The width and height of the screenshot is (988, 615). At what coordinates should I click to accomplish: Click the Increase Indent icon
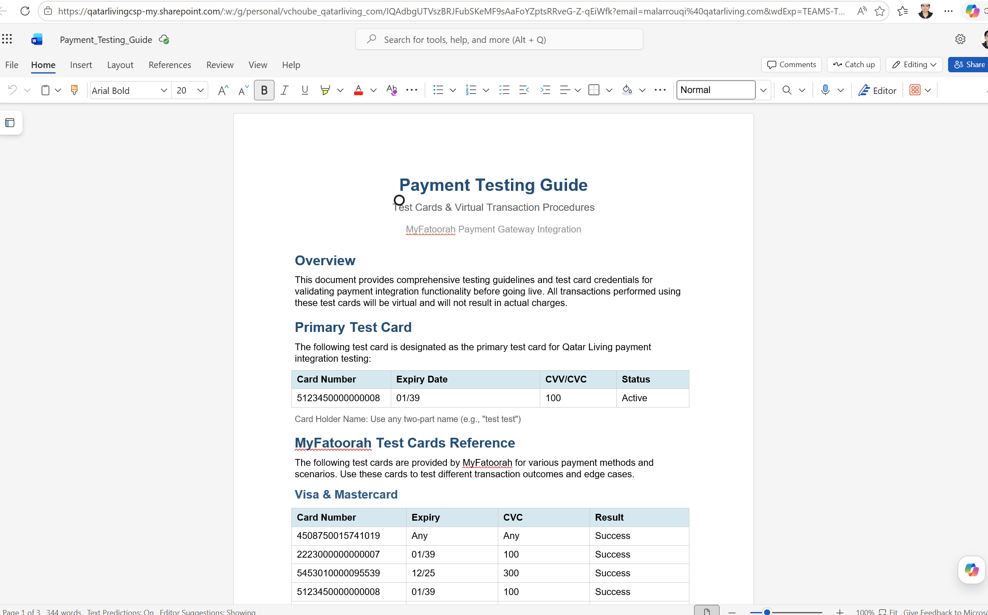[545, 90]
